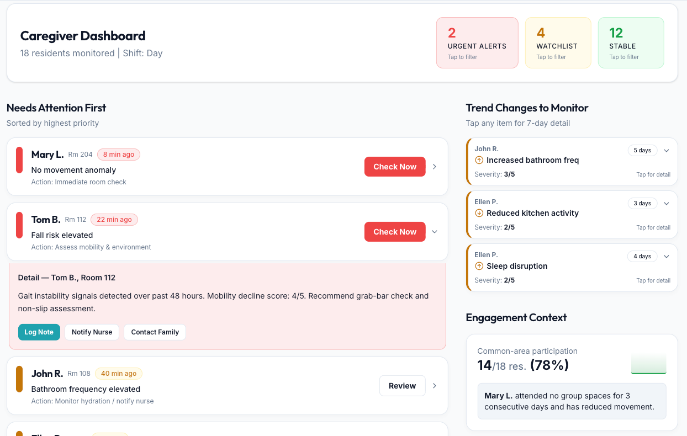Viewport: 687px width, 436px height.
Task: Click the down-arrow icon beside Reduced kitchen activity
Action: [x=479, y=213]
